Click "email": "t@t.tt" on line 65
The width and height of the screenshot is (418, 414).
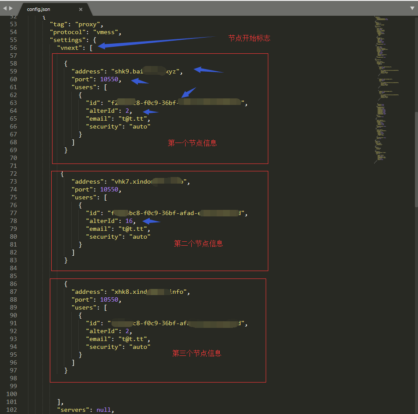(118, 119)
